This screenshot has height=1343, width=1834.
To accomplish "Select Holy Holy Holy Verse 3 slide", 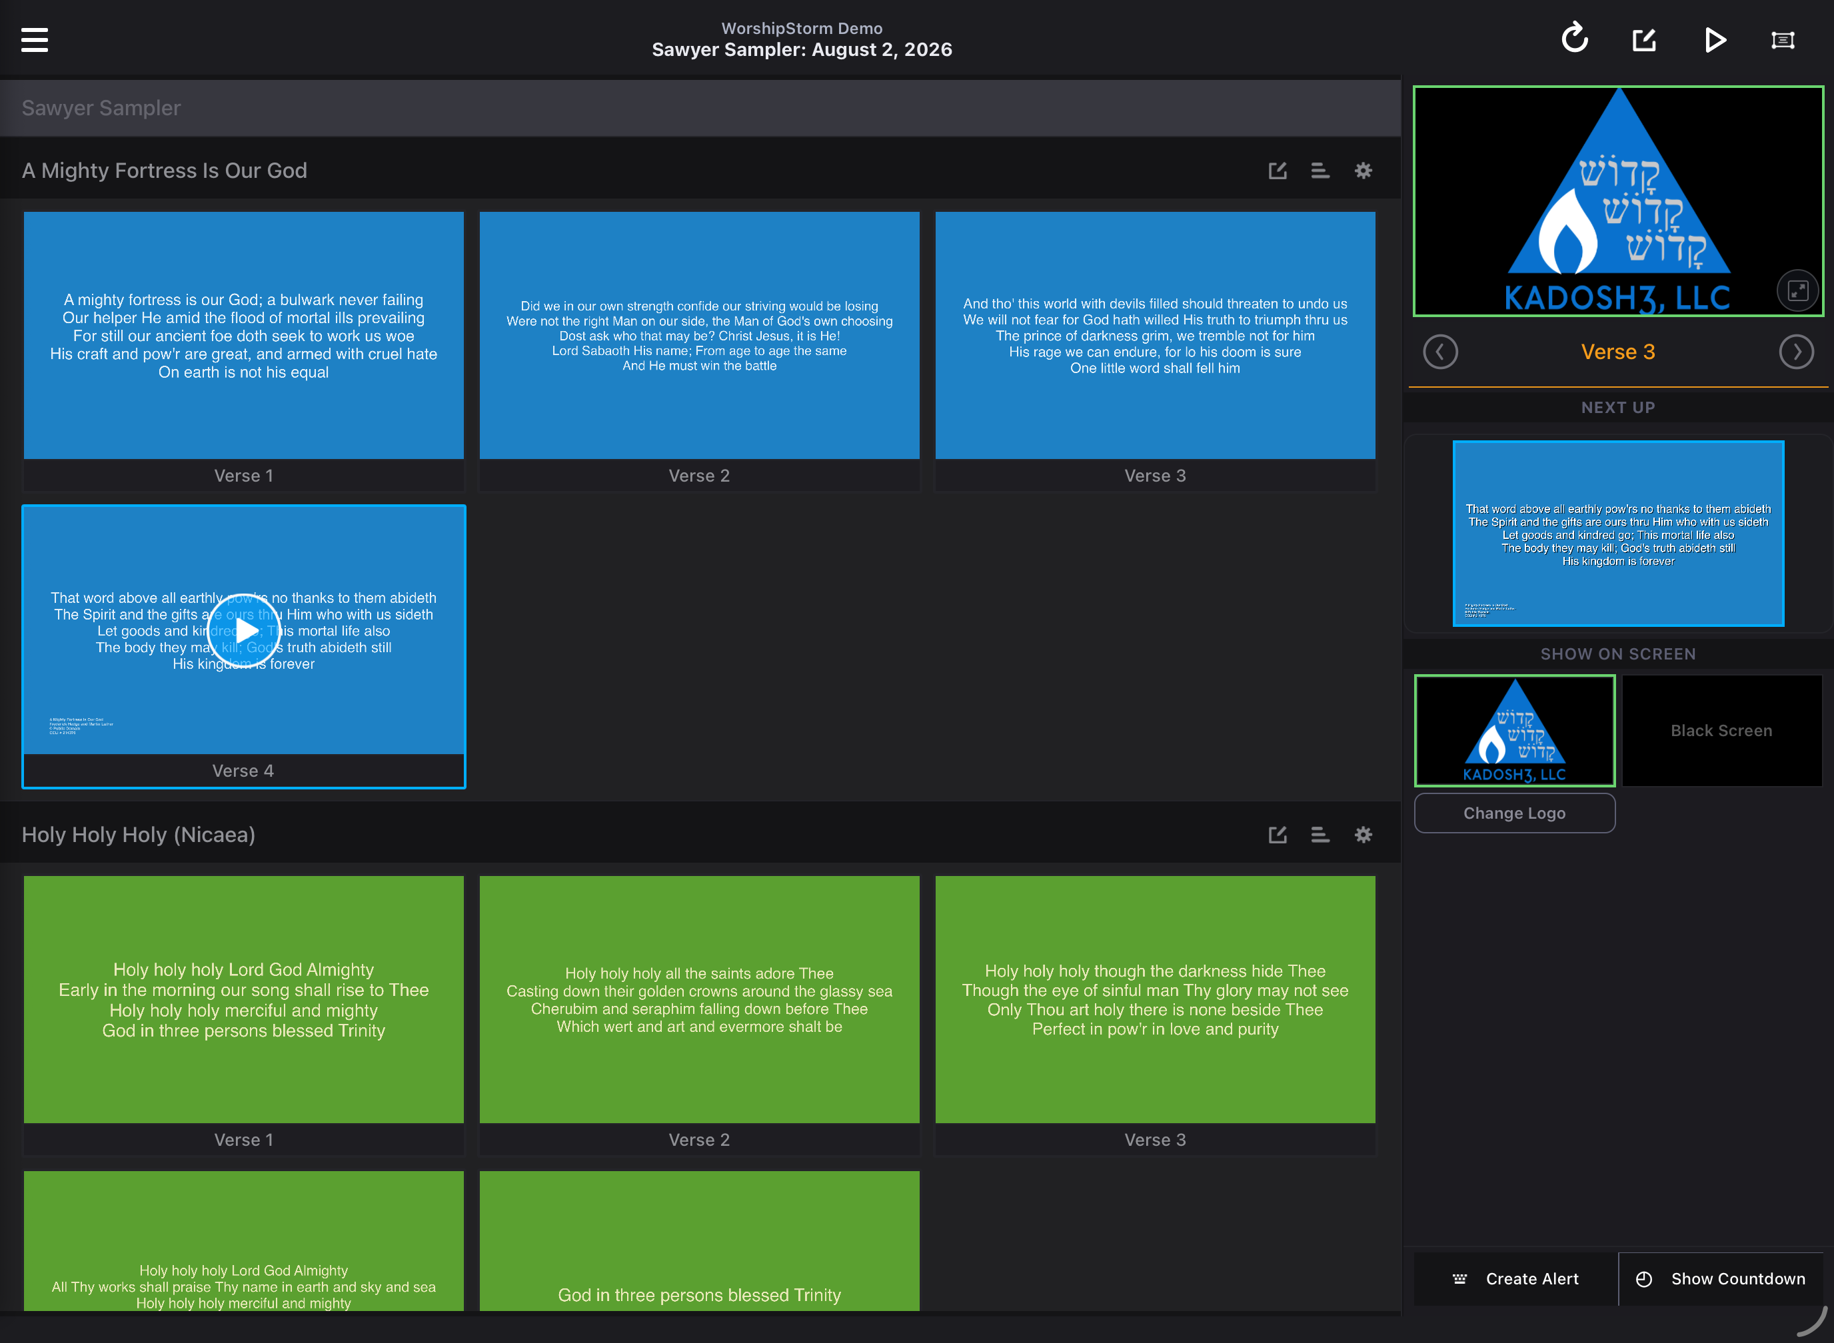I will point(1155,1015).
